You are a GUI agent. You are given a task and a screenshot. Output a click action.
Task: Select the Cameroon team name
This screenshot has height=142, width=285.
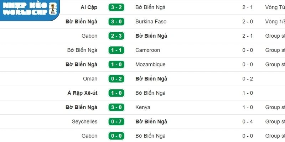pos(147,50)
